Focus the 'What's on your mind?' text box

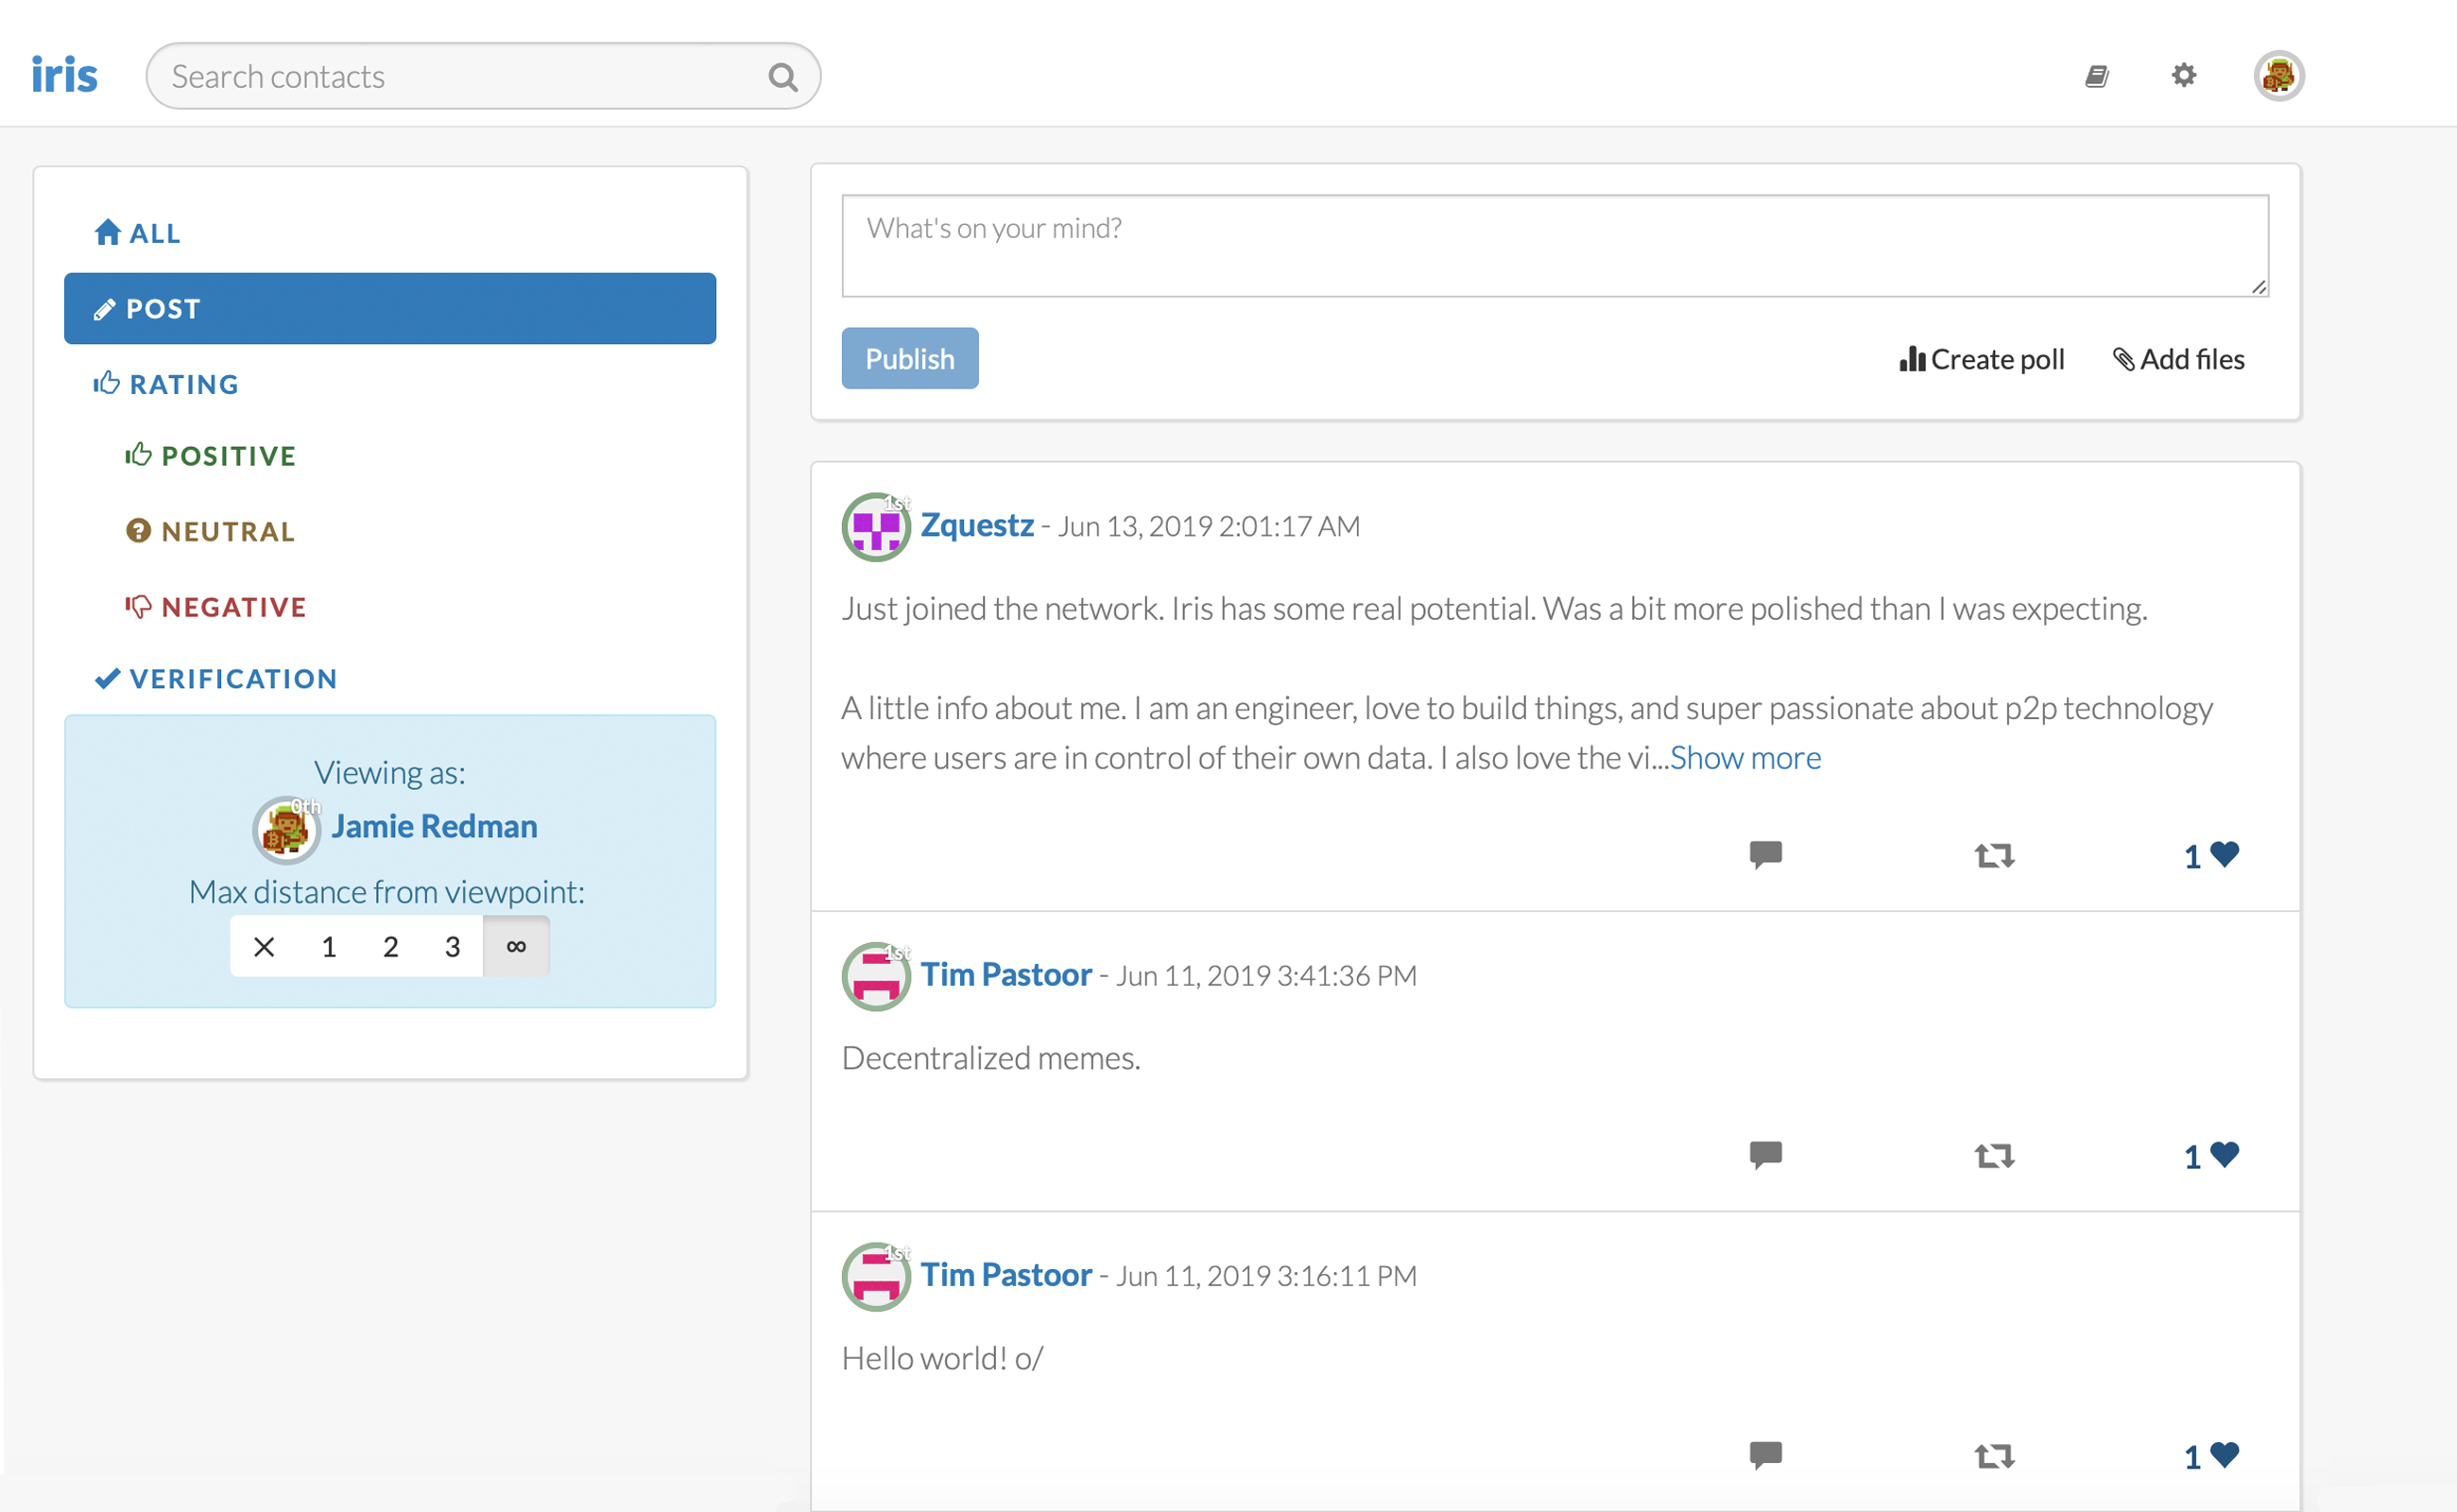tap(1554, 246)
